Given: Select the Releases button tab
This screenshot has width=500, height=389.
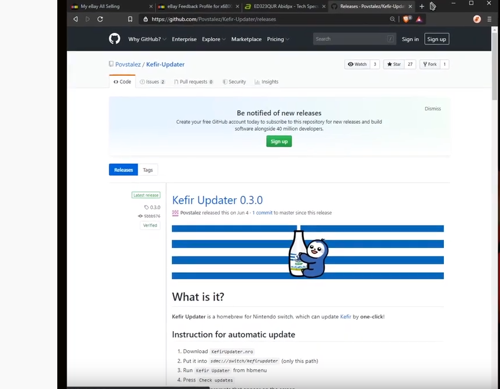Looking at the screenshot, I should pyautogui.click(x=123, y=170).
